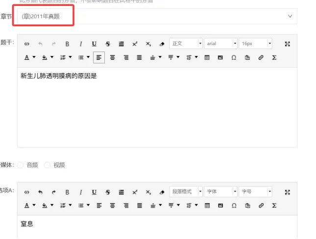Toggle HTML source view in 选项A editor
The height and width of the screenshot is (239, 316).
(x=26, y=192)
